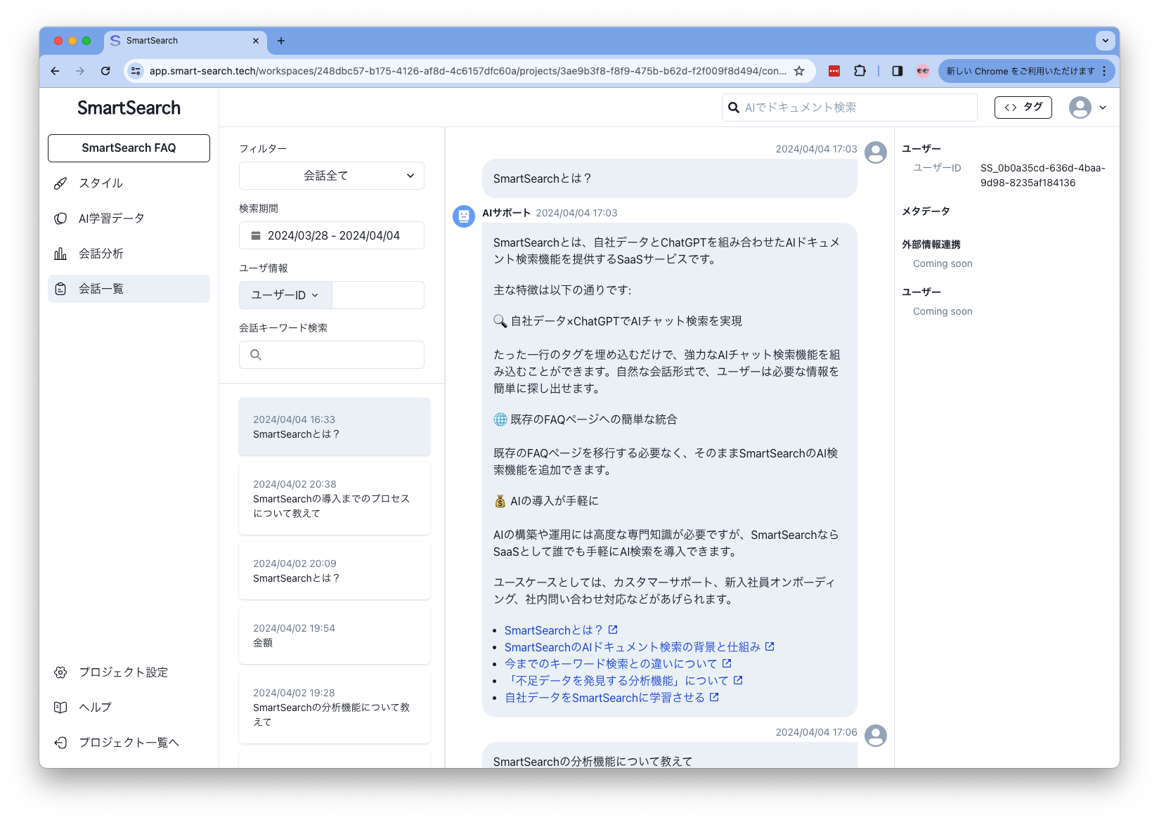
Task: Focus the 会話キーワード検索 input
Action: tap(332, 355)
